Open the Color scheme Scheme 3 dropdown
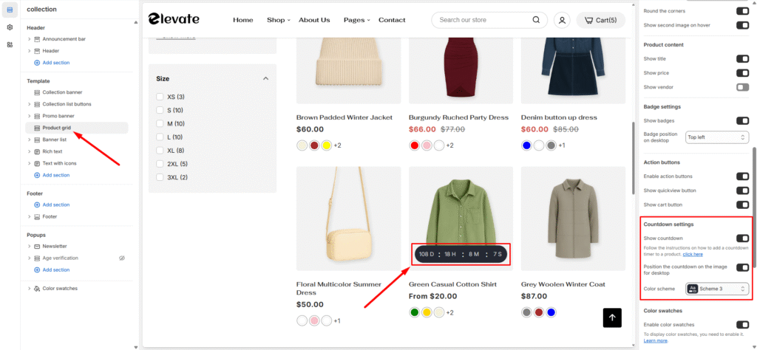757x350 pixels. pos(717,289)
